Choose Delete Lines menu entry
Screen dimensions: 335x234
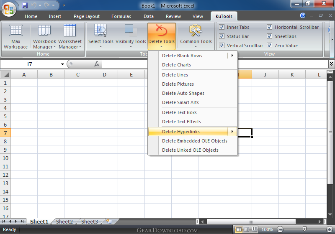[x=193, y=75]
